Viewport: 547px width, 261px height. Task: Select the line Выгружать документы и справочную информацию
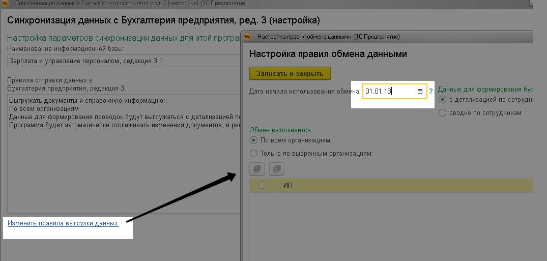[x=87, y=101]
